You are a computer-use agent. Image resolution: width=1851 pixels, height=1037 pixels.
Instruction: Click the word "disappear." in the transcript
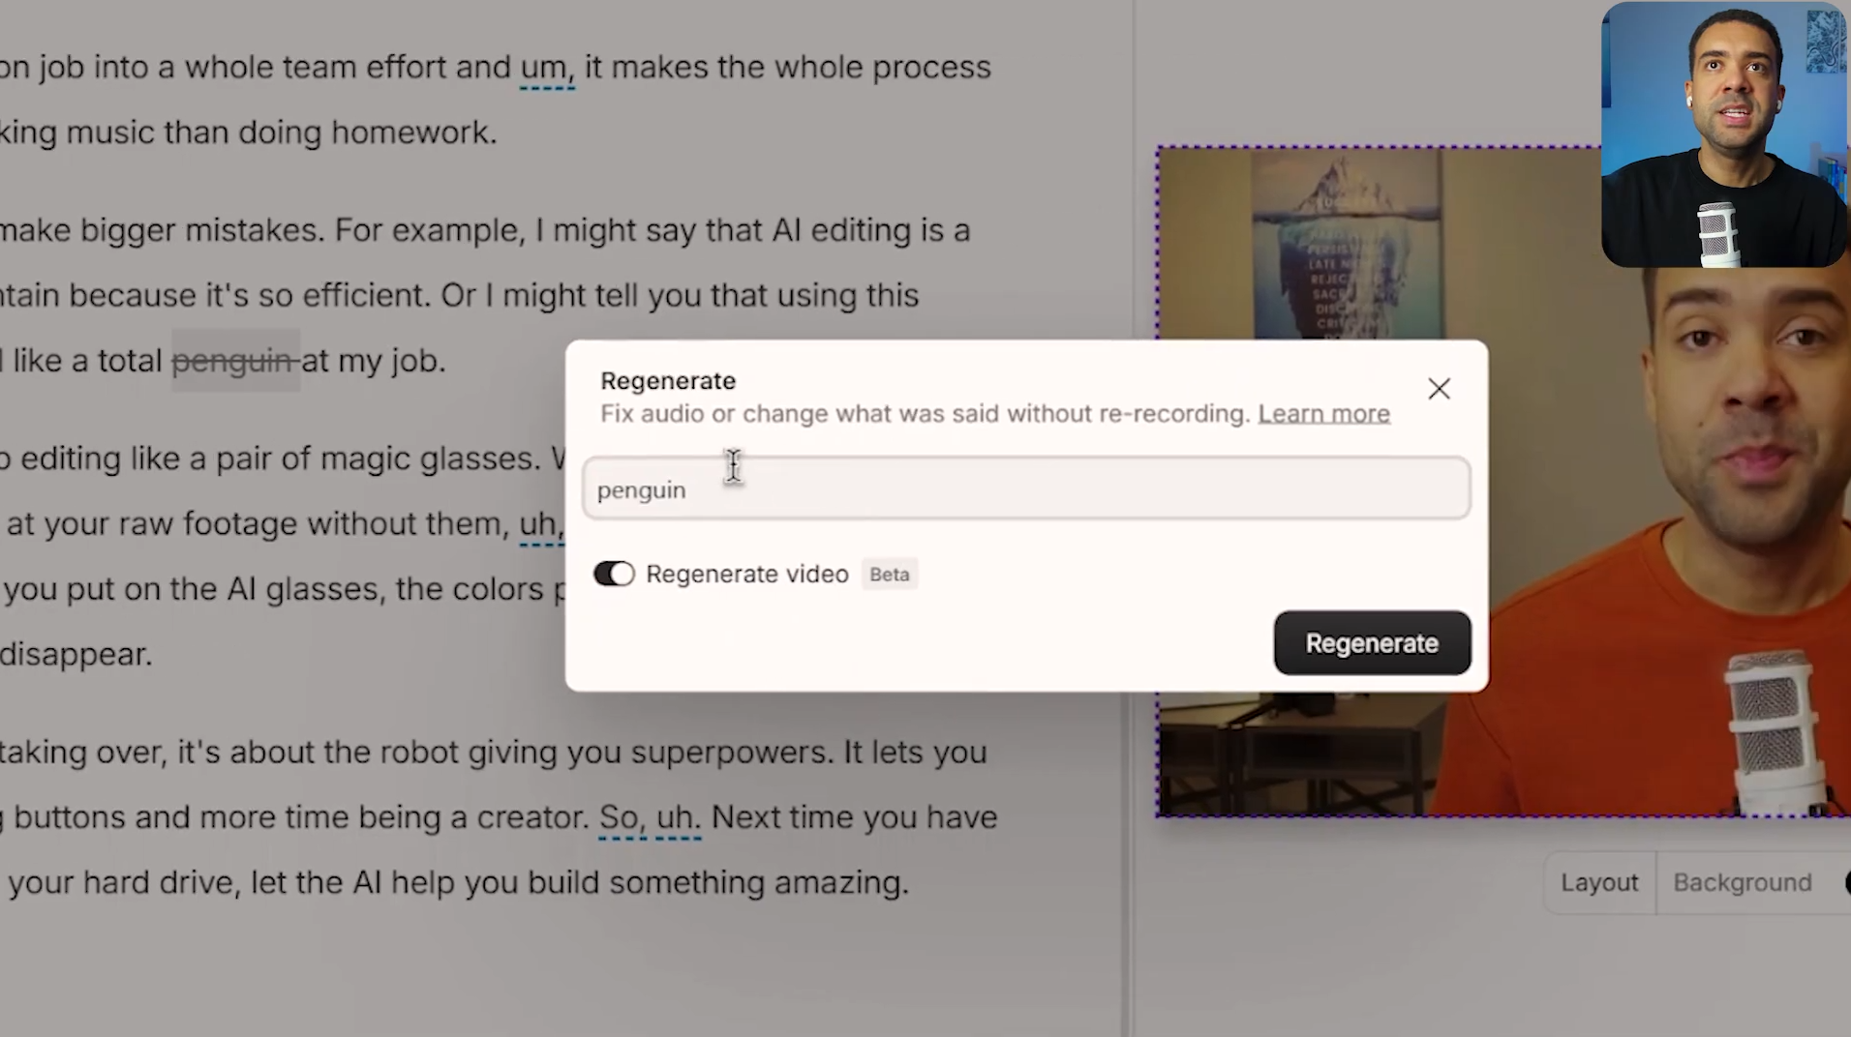click(x=76, y=654)
